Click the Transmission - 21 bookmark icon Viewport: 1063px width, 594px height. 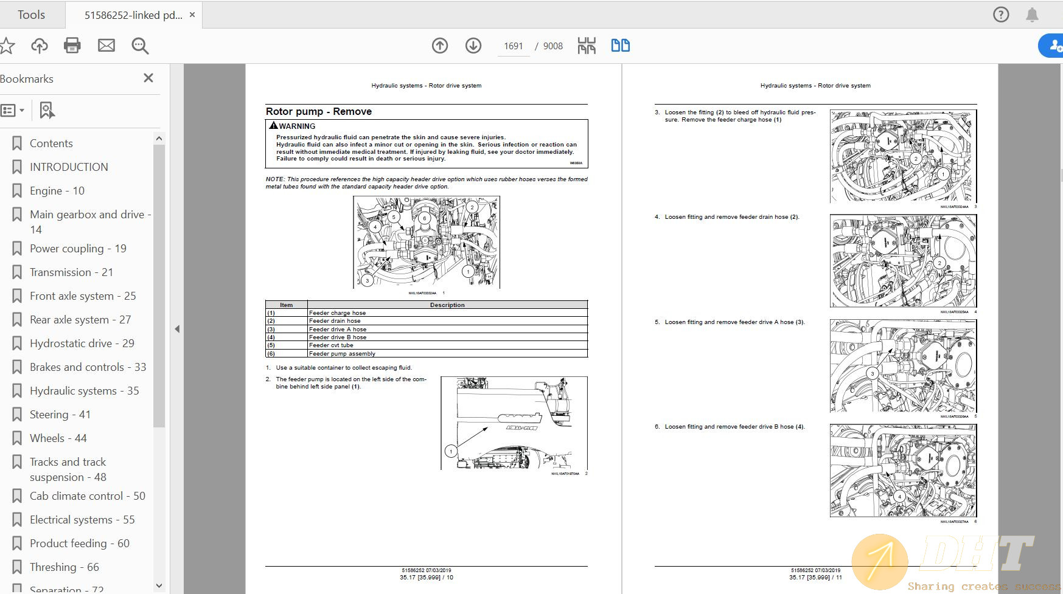point(17,272)
